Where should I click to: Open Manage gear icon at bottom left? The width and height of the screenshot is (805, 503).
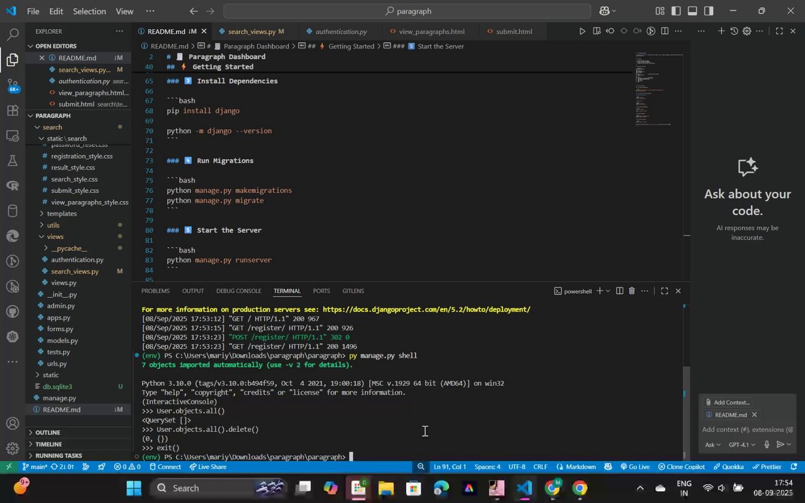(x=13, y=448)
